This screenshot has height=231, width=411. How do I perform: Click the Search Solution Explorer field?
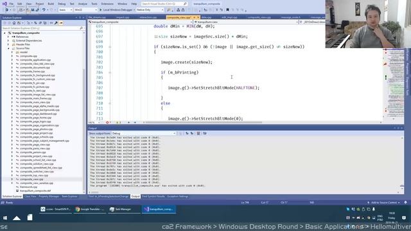click(x=40, y=28)
